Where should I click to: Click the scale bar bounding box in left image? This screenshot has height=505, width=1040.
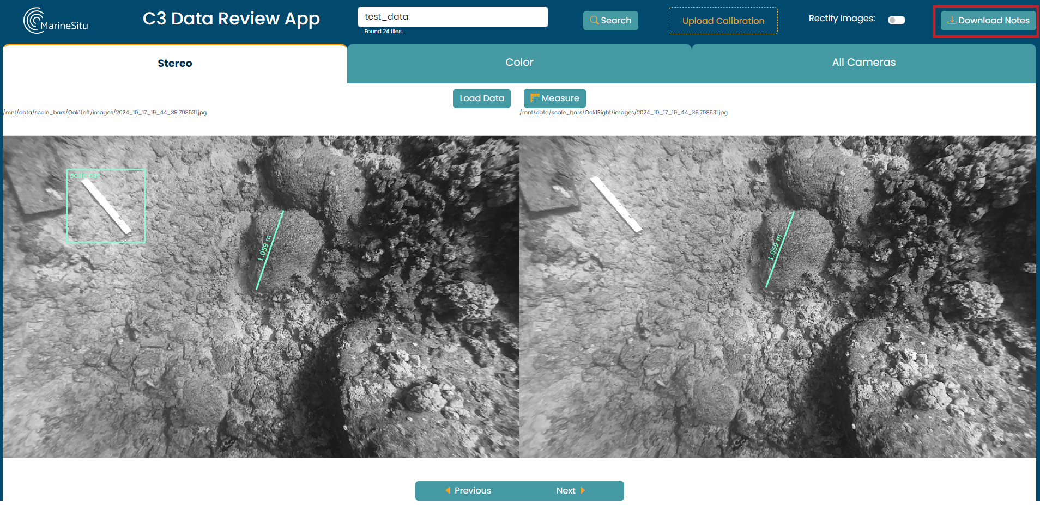[x=106, y=206]
